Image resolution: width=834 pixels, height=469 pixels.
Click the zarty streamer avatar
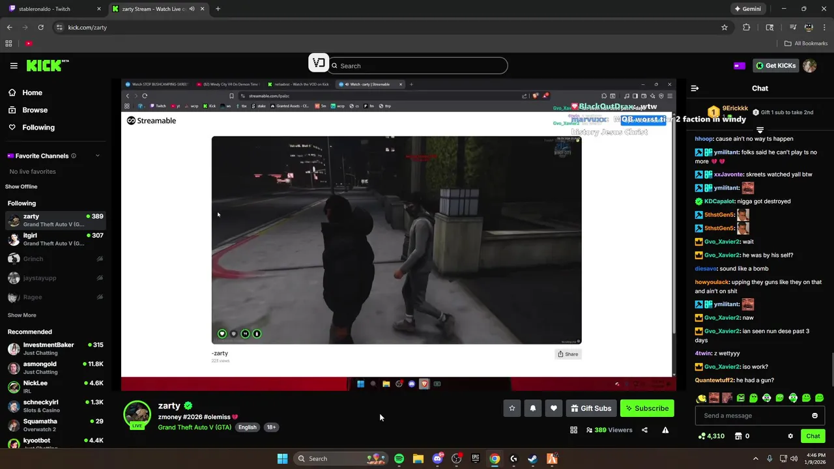[x=137, y=415]
